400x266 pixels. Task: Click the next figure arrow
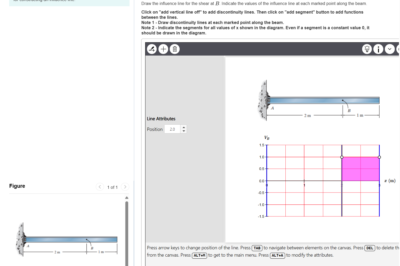pyautogui.click(x=125, y=187)
